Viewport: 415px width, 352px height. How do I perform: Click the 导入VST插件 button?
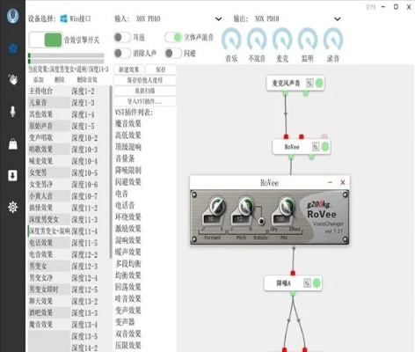[x=145, y=101]
